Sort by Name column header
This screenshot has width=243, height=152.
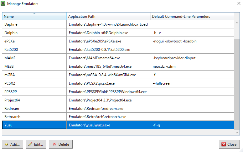(34, 16)
